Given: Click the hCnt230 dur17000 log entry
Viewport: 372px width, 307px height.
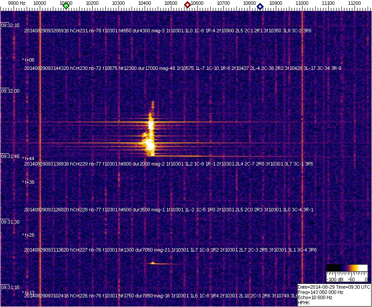Looking at the screenshot, I should coord(182,68).
